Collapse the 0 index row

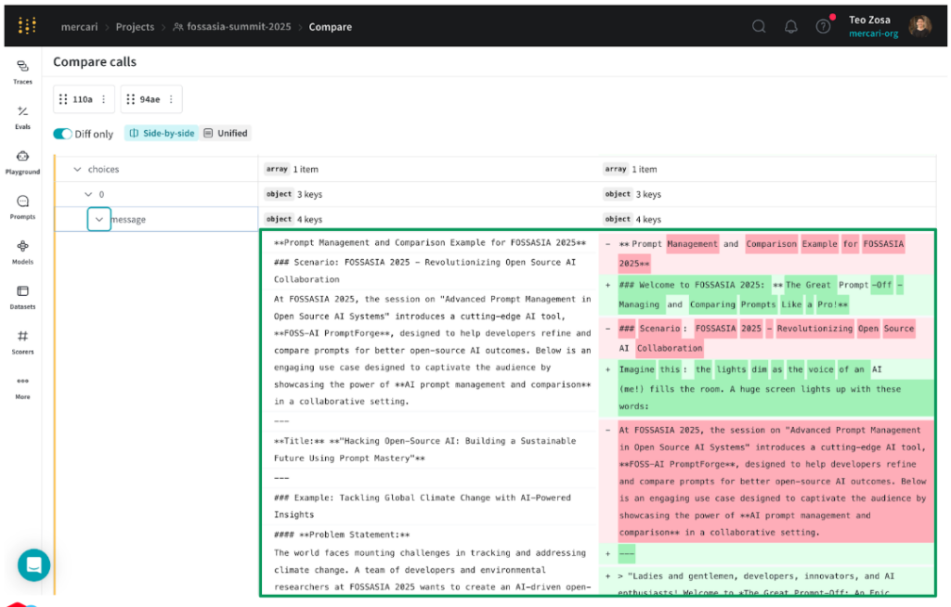point(88,195)
